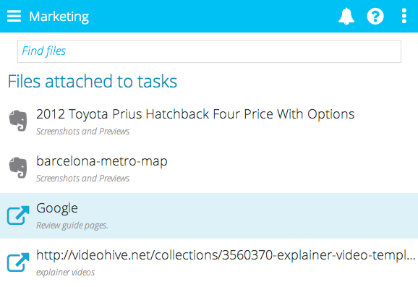Viewport: 418px width, 287px height.
Task: Click the external link icon beside Google
Action: (18, 215)
